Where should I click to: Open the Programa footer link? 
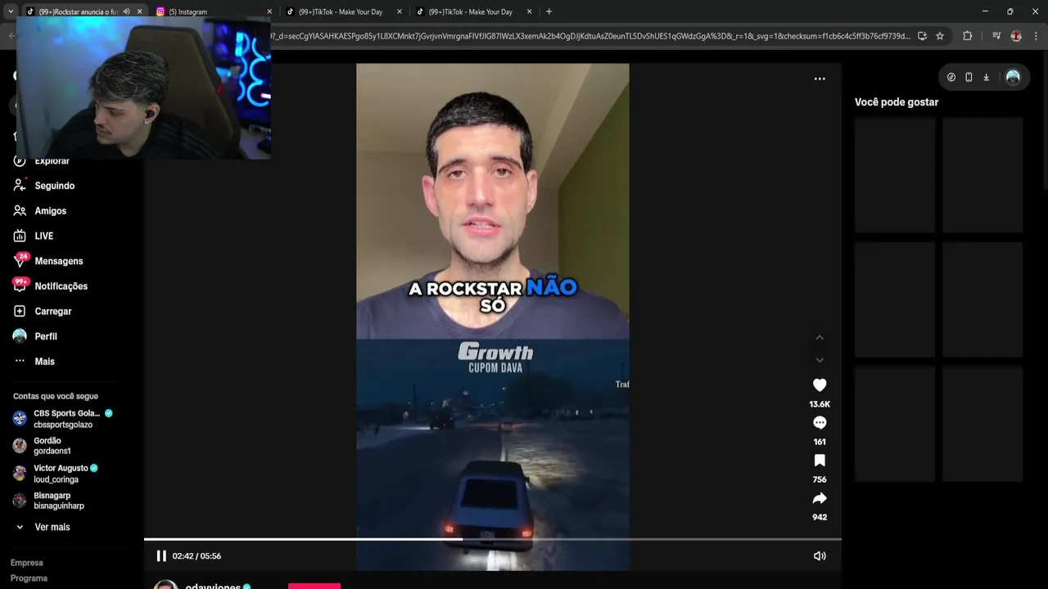click(x=29, y=578)
